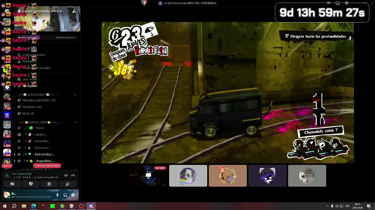Screen dimensions: 375x210
Task: Add channel to SERVER LOBBY with plus
Action: click(75, 123)
